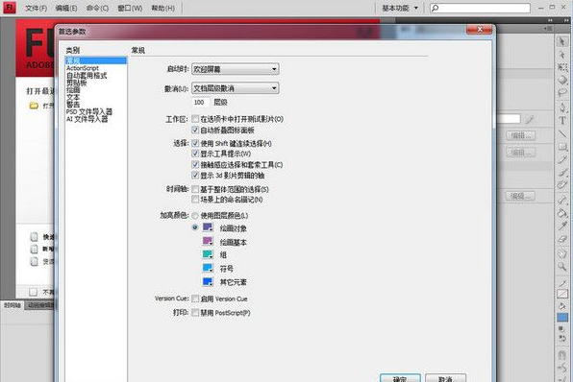Screen dimensions: 573x382
Task: Select the Zoom magnifier tool
Action: click(x=562, y=267)
